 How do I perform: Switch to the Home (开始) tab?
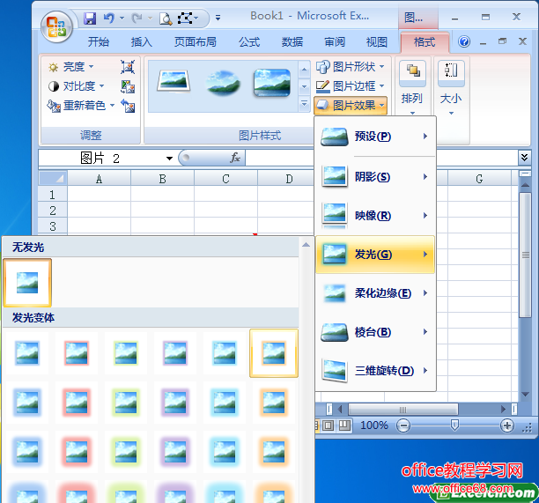click(x=99, y=42)
